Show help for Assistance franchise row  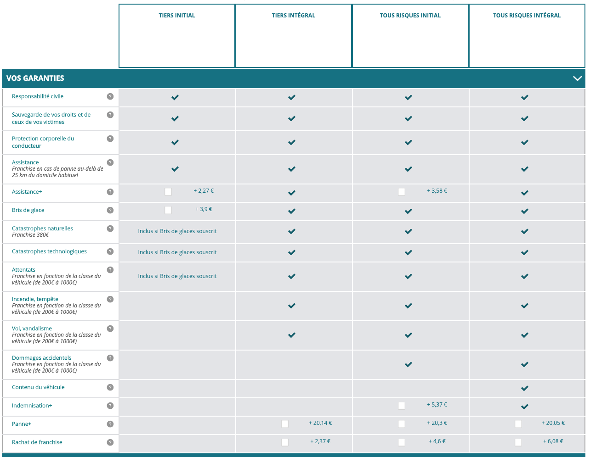click(110, 162)
